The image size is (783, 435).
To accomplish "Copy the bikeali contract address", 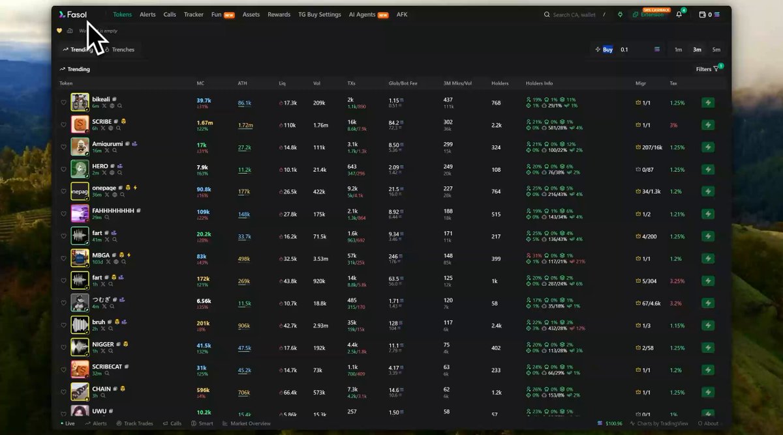I will point(115,99).
